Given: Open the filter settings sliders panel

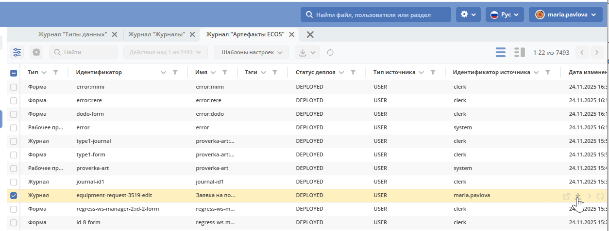Looking at the screenshot, I should pyautogui.click(x=17, y=52).
